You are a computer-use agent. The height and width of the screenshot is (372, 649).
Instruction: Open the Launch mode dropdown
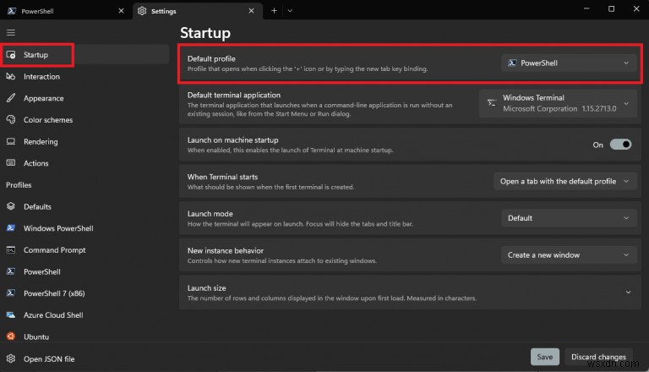point(569,218)
